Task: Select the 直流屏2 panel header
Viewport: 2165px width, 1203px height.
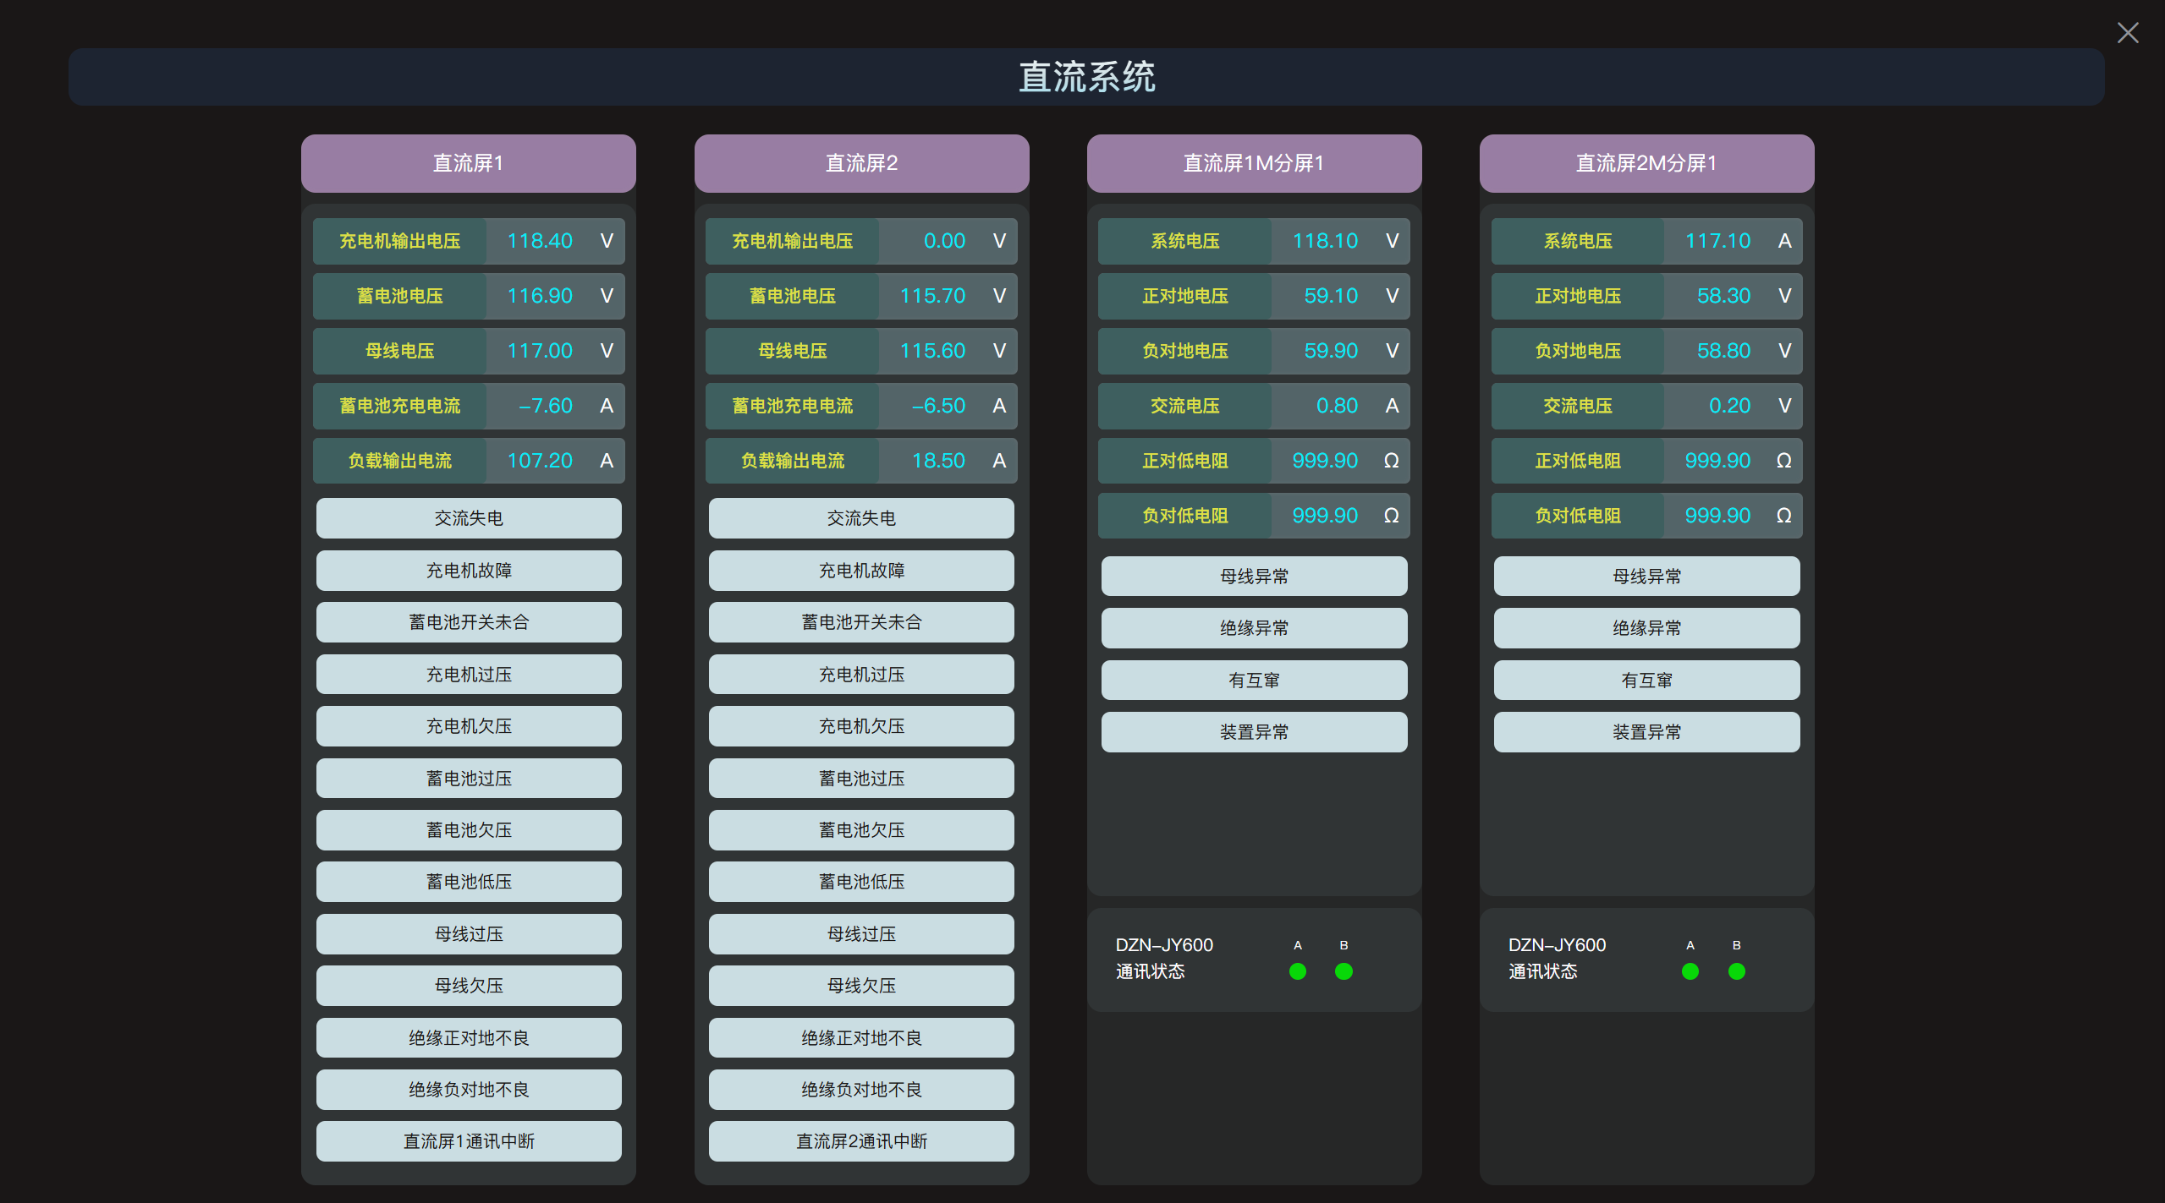Action: tap(861, 163)
